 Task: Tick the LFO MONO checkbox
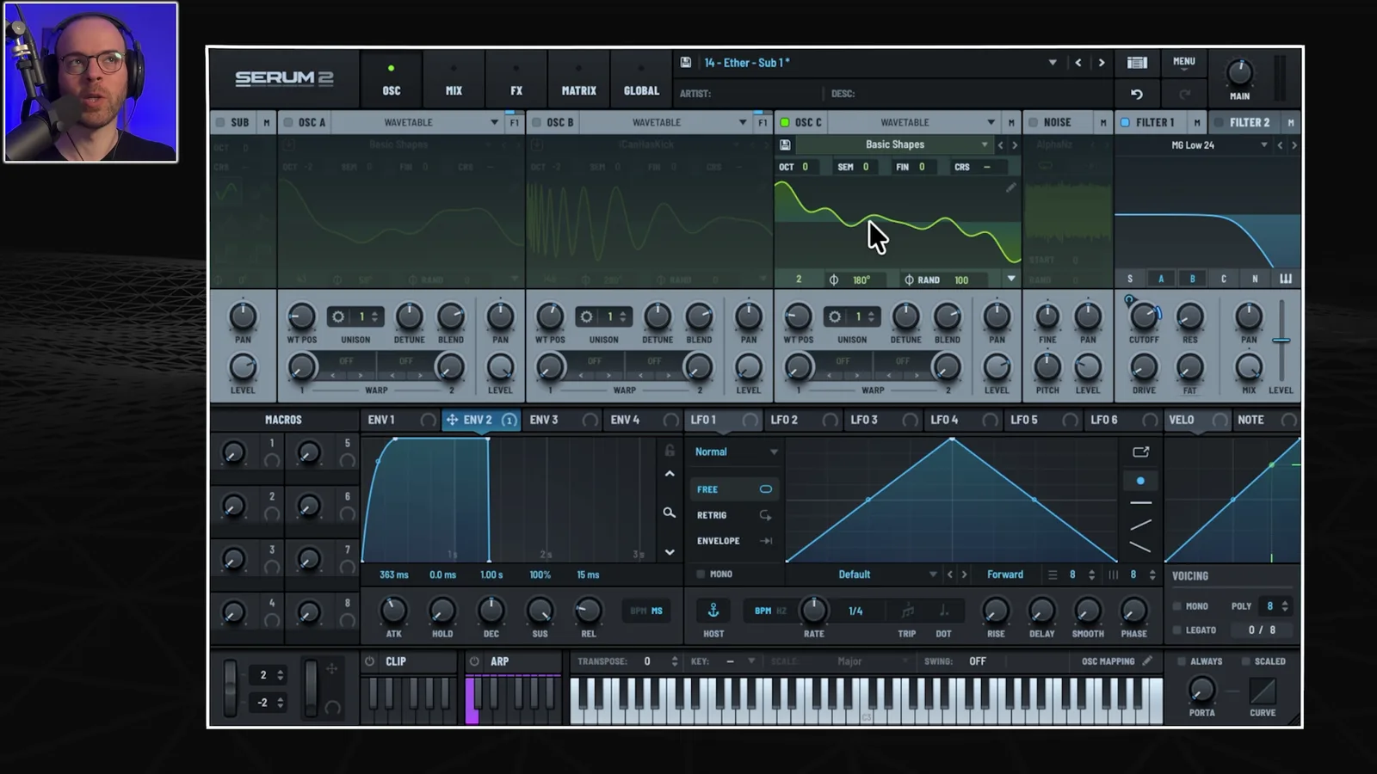[701, 574]
